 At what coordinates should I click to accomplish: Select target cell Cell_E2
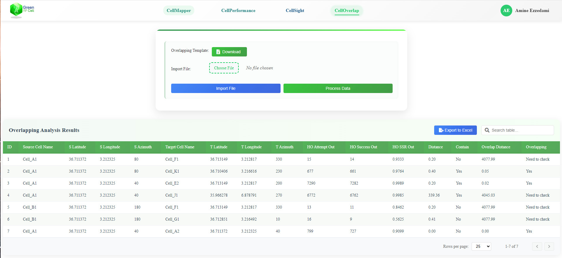tap(172, 183)
